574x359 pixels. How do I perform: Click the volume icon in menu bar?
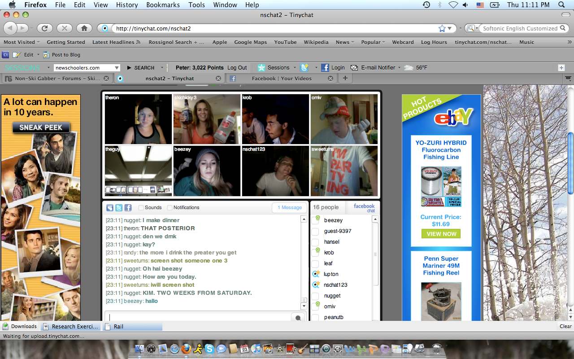[x=466, y=5]
